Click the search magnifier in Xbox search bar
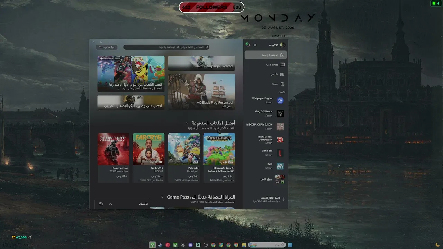This screenshot has height=249, width=443. tap(207, 47)
